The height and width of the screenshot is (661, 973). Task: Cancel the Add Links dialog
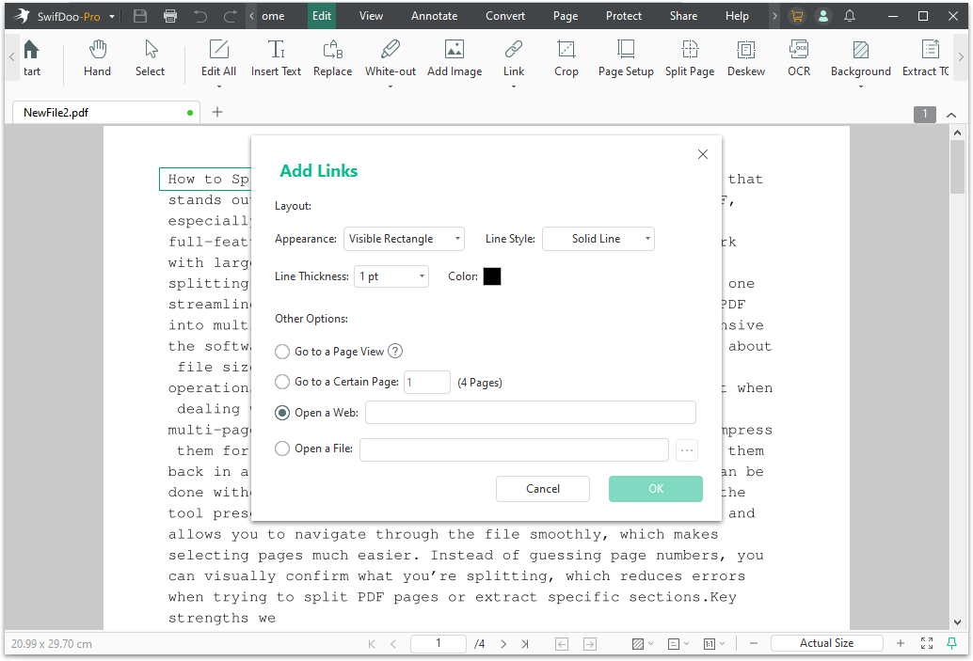click(x=542, y=488)
